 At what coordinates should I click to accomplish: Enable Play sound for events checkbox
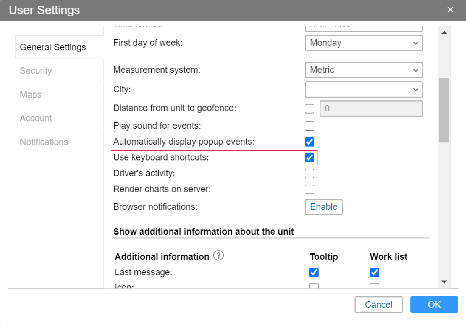309,126
